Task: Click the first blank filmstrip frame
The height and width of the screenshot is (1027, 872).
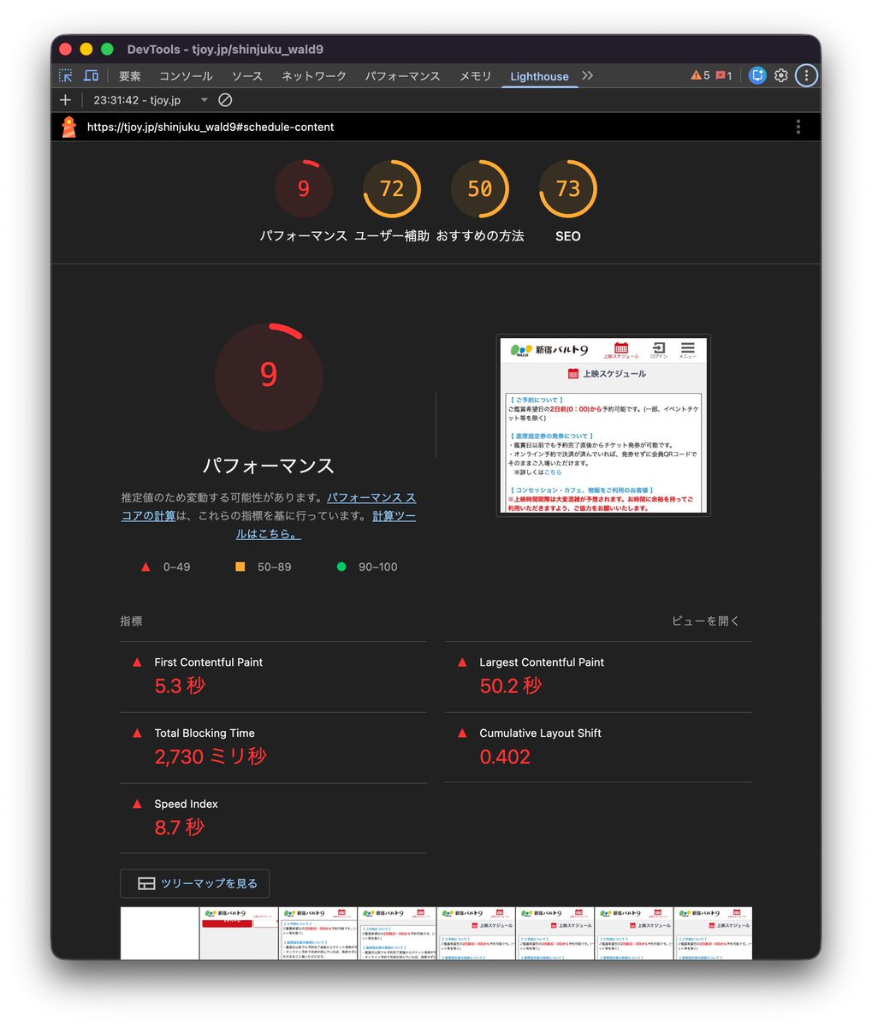Action: coord(160,934)
